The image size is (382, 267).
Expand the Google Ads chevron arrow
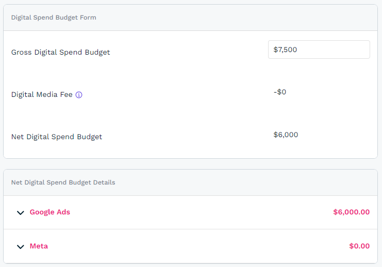point(21,212)
